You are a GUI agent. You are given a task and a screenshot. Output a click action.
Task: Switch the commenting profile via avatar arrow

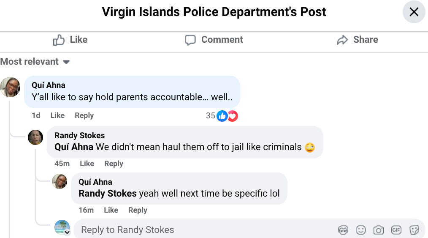click(x=67, y=233)
